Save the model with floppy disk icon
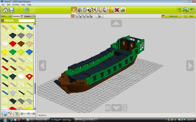 (x=11, y=10)
